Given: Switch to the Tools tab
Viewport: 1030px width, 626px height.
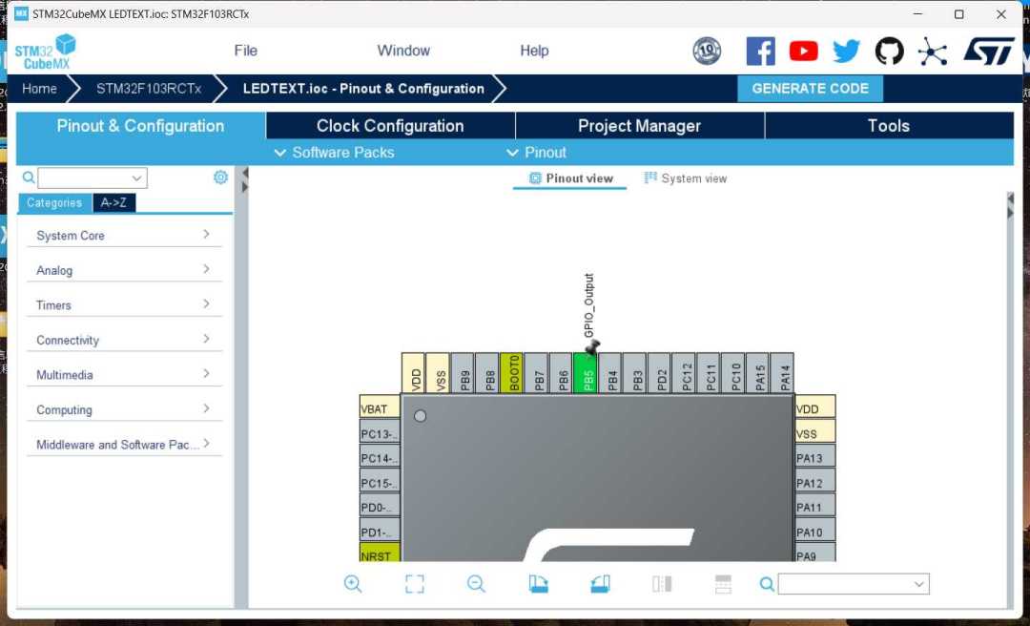Looking at the screenshot, I should click(x=889, y=126).
